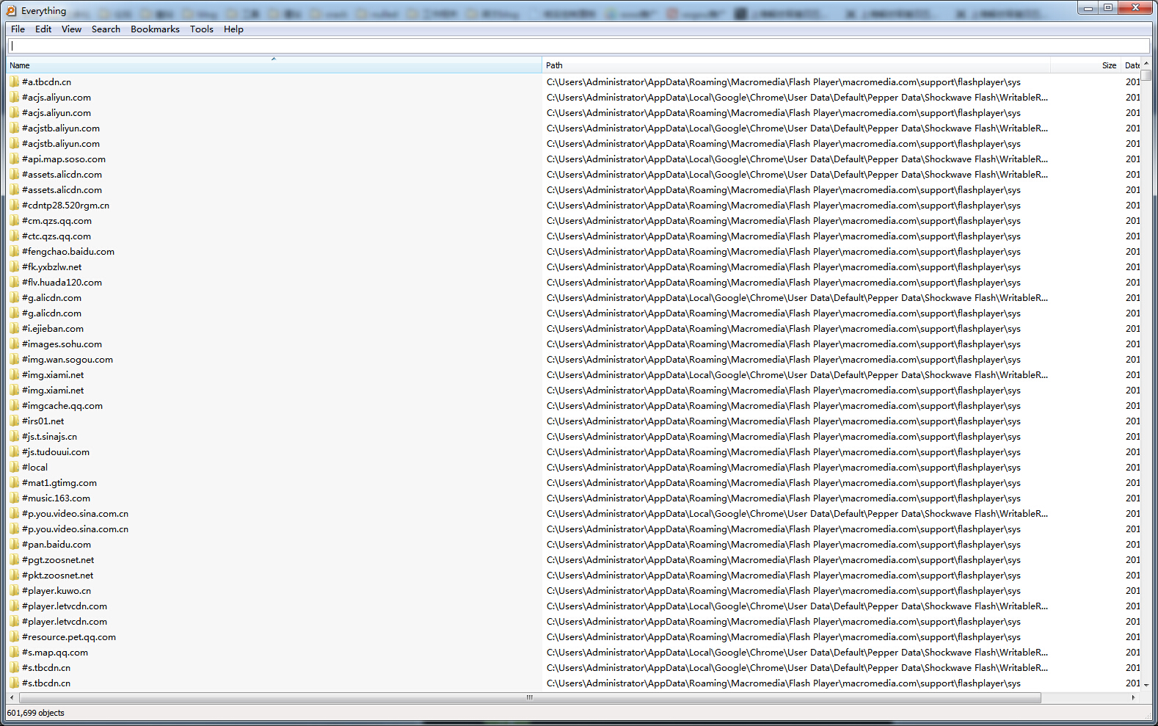
Task: Open the Search menu
Action: click(x=106, y=29)
